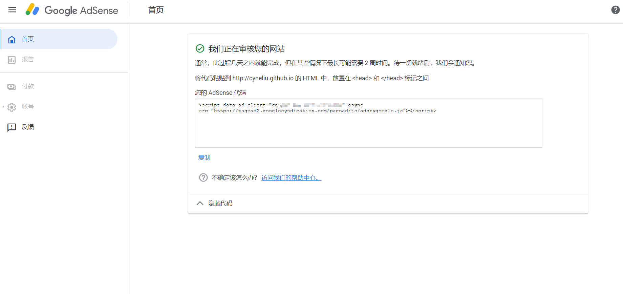Click the line about the 2 周时间 review period
Screen dimensions: 623x294
(336, 63)
